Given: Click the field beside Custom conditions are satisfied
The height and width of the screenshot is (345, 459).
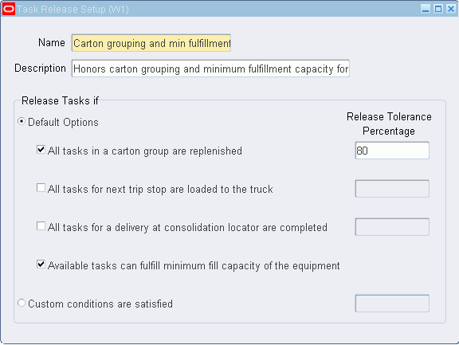Looking at the screenshot, I should coord(392,304).
